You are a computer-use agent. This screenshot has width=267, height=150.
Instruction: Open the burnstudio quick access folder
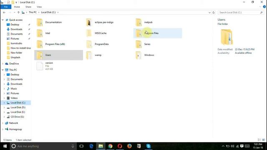coord(16,43)
